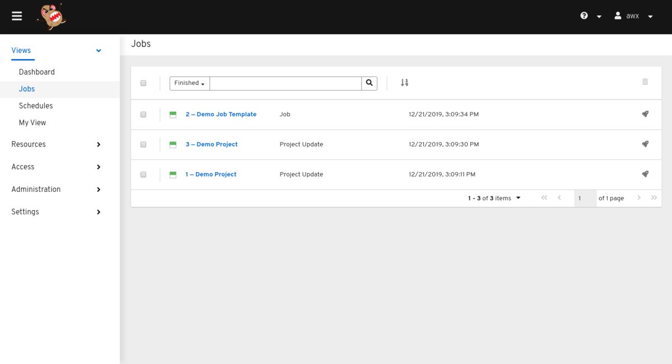Click 'Job' type text in first row
This screenshot has width=672, height=364.
pyautogui.click(x=285, y=114)
